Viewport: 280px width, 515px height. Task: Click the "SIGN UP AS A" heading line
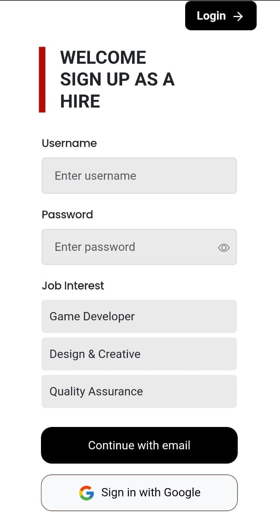point(117,79)
